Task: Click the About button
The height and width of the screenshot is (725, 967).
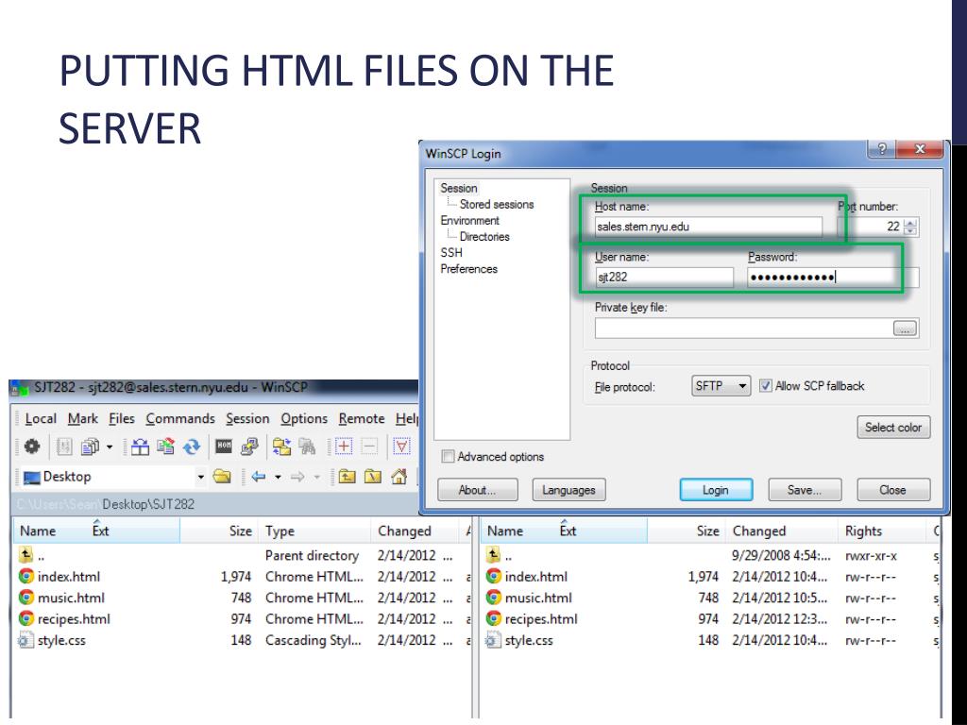Action: (476, 490)
